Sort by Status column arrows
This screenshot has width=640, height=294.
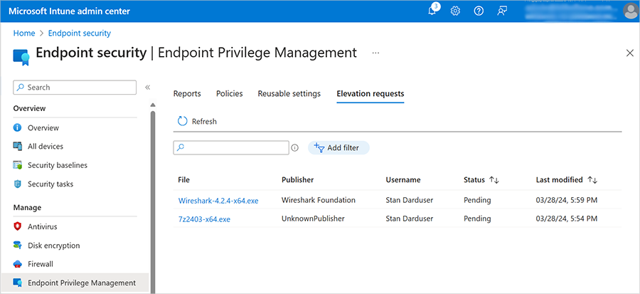(x=494, y=180)
